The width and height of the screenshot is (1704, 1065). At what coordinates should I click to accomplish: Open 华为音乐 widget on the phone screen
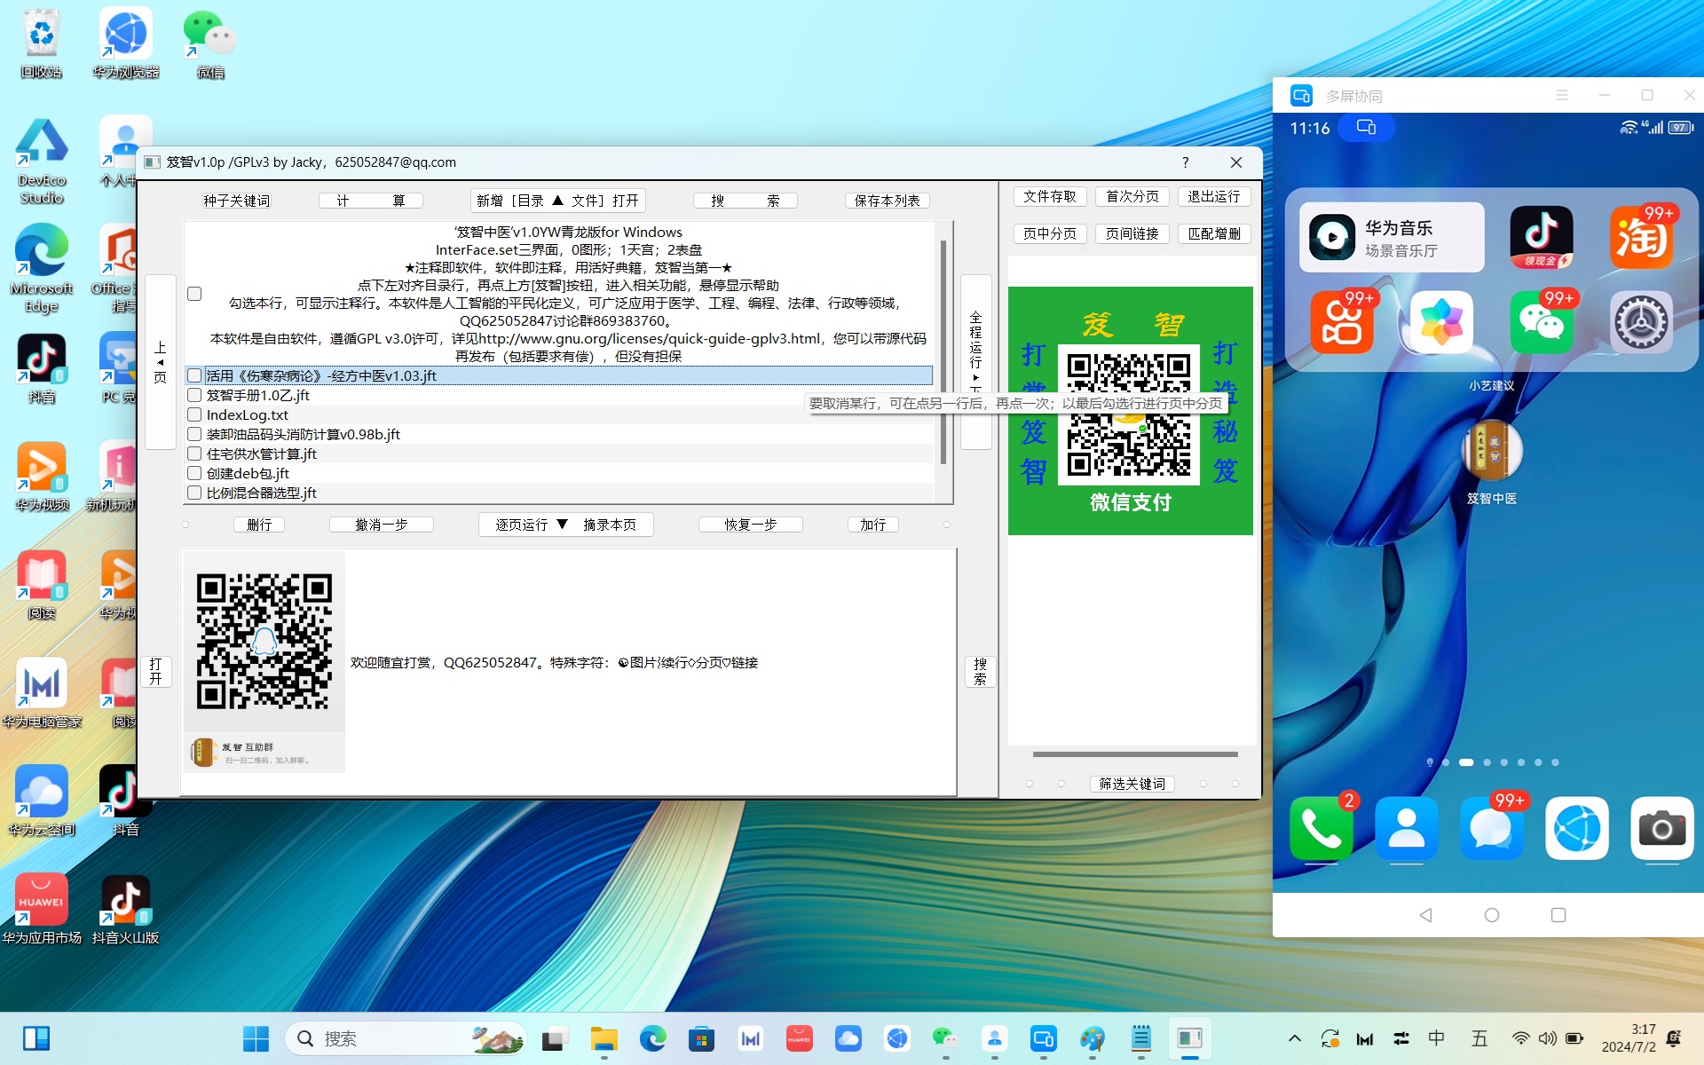point(1391,237)
